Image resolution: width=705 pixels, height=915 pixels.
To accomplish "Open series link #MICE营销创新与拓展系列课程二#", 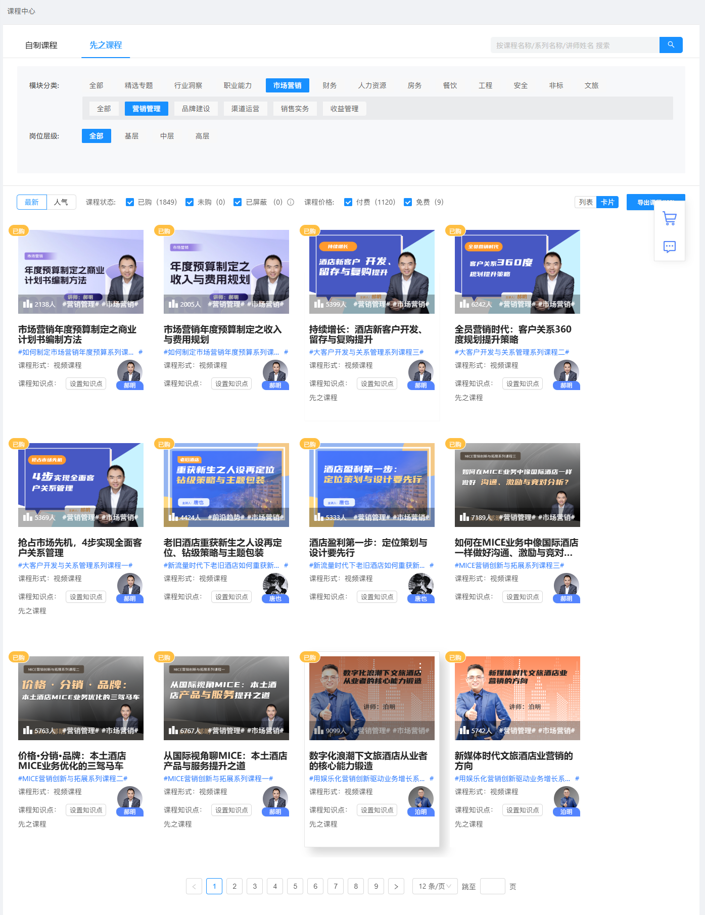I will 73,779.
